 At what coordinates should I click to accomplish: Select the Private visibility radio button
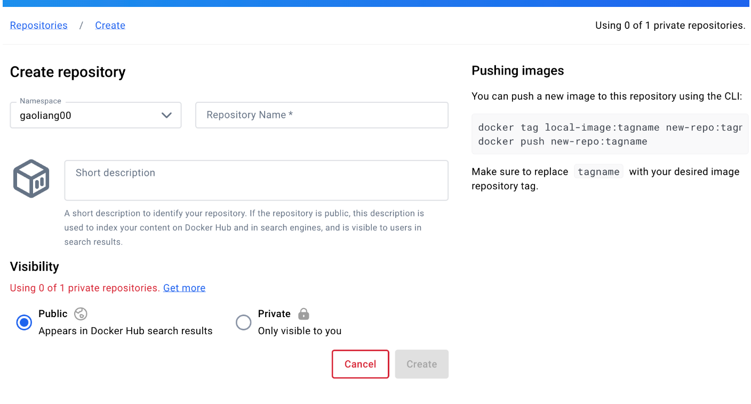pos(243,322)
